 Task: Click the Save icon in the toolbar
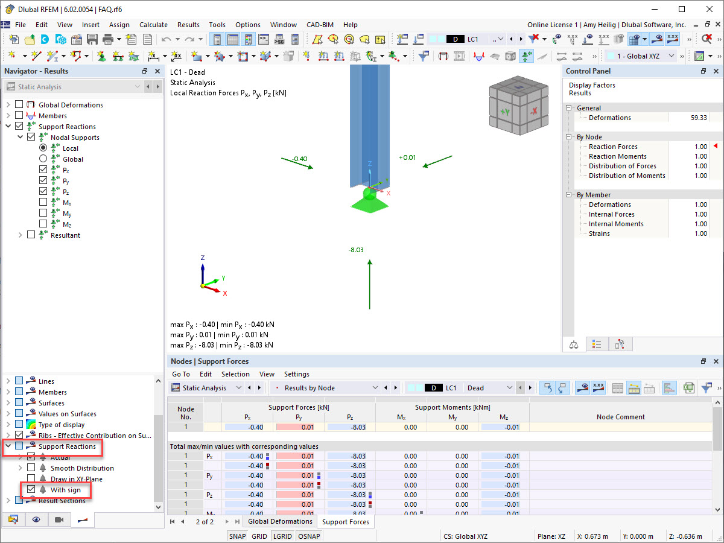point(92,38)
